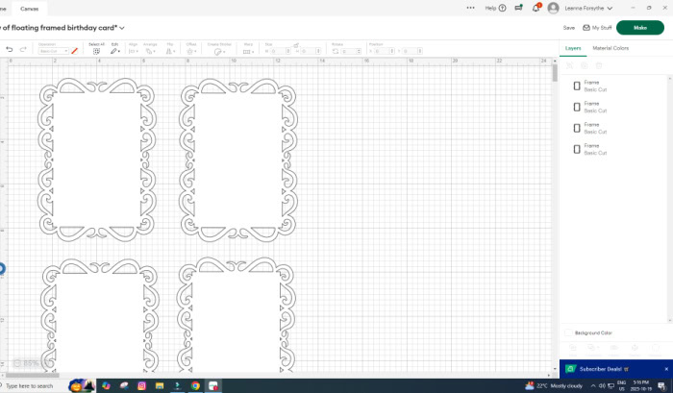Click the Delete trash icon in Layers panel
673x393 pixels.
[x=599, y=65]
